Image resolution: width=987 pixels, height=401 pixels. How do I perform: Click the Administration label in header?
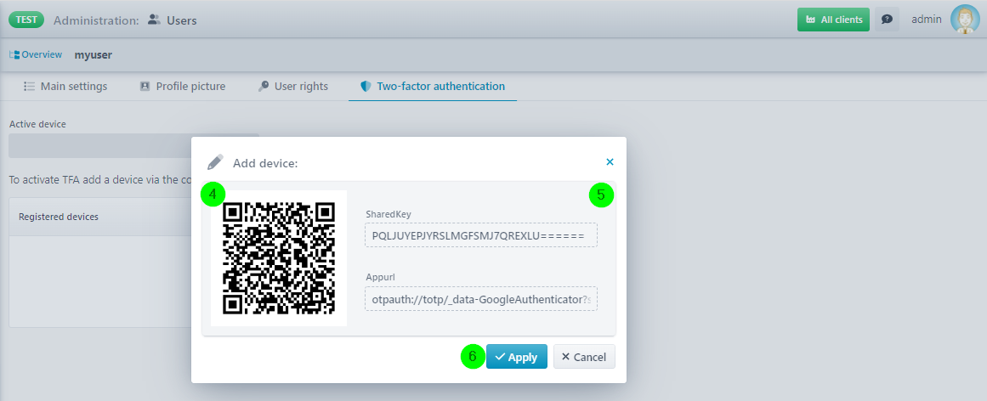96,20
